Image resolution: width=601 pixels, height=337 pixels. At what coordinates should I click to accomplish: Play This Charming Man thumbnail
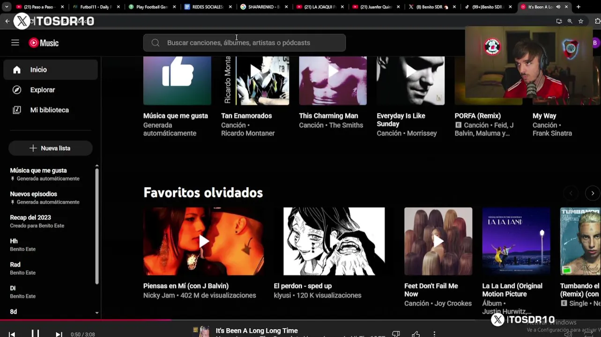pos(333,81)
